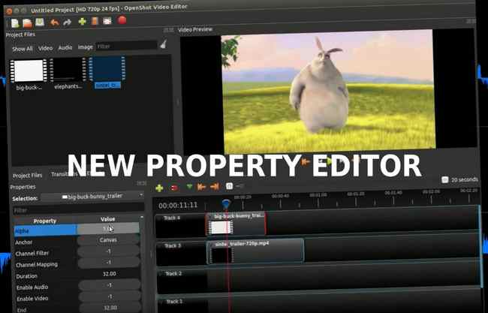Image resolution: width=488 pixels, height=313 pixels.
Task: Click the Enable Audio value field
Action: (110, 285)
